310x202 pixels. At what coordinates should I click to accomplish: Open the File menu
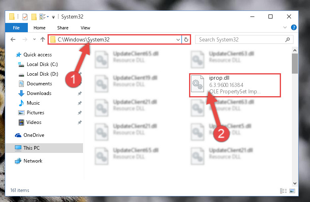coord(16,28)
